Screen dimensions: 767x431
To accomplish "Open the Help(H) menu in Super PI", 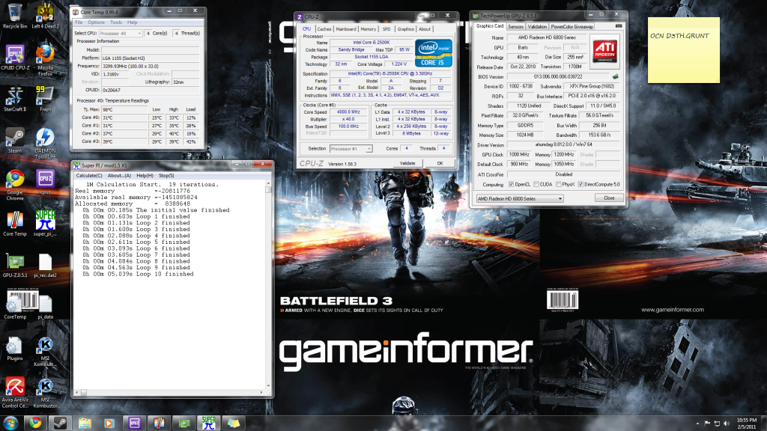I will point(145,175).
